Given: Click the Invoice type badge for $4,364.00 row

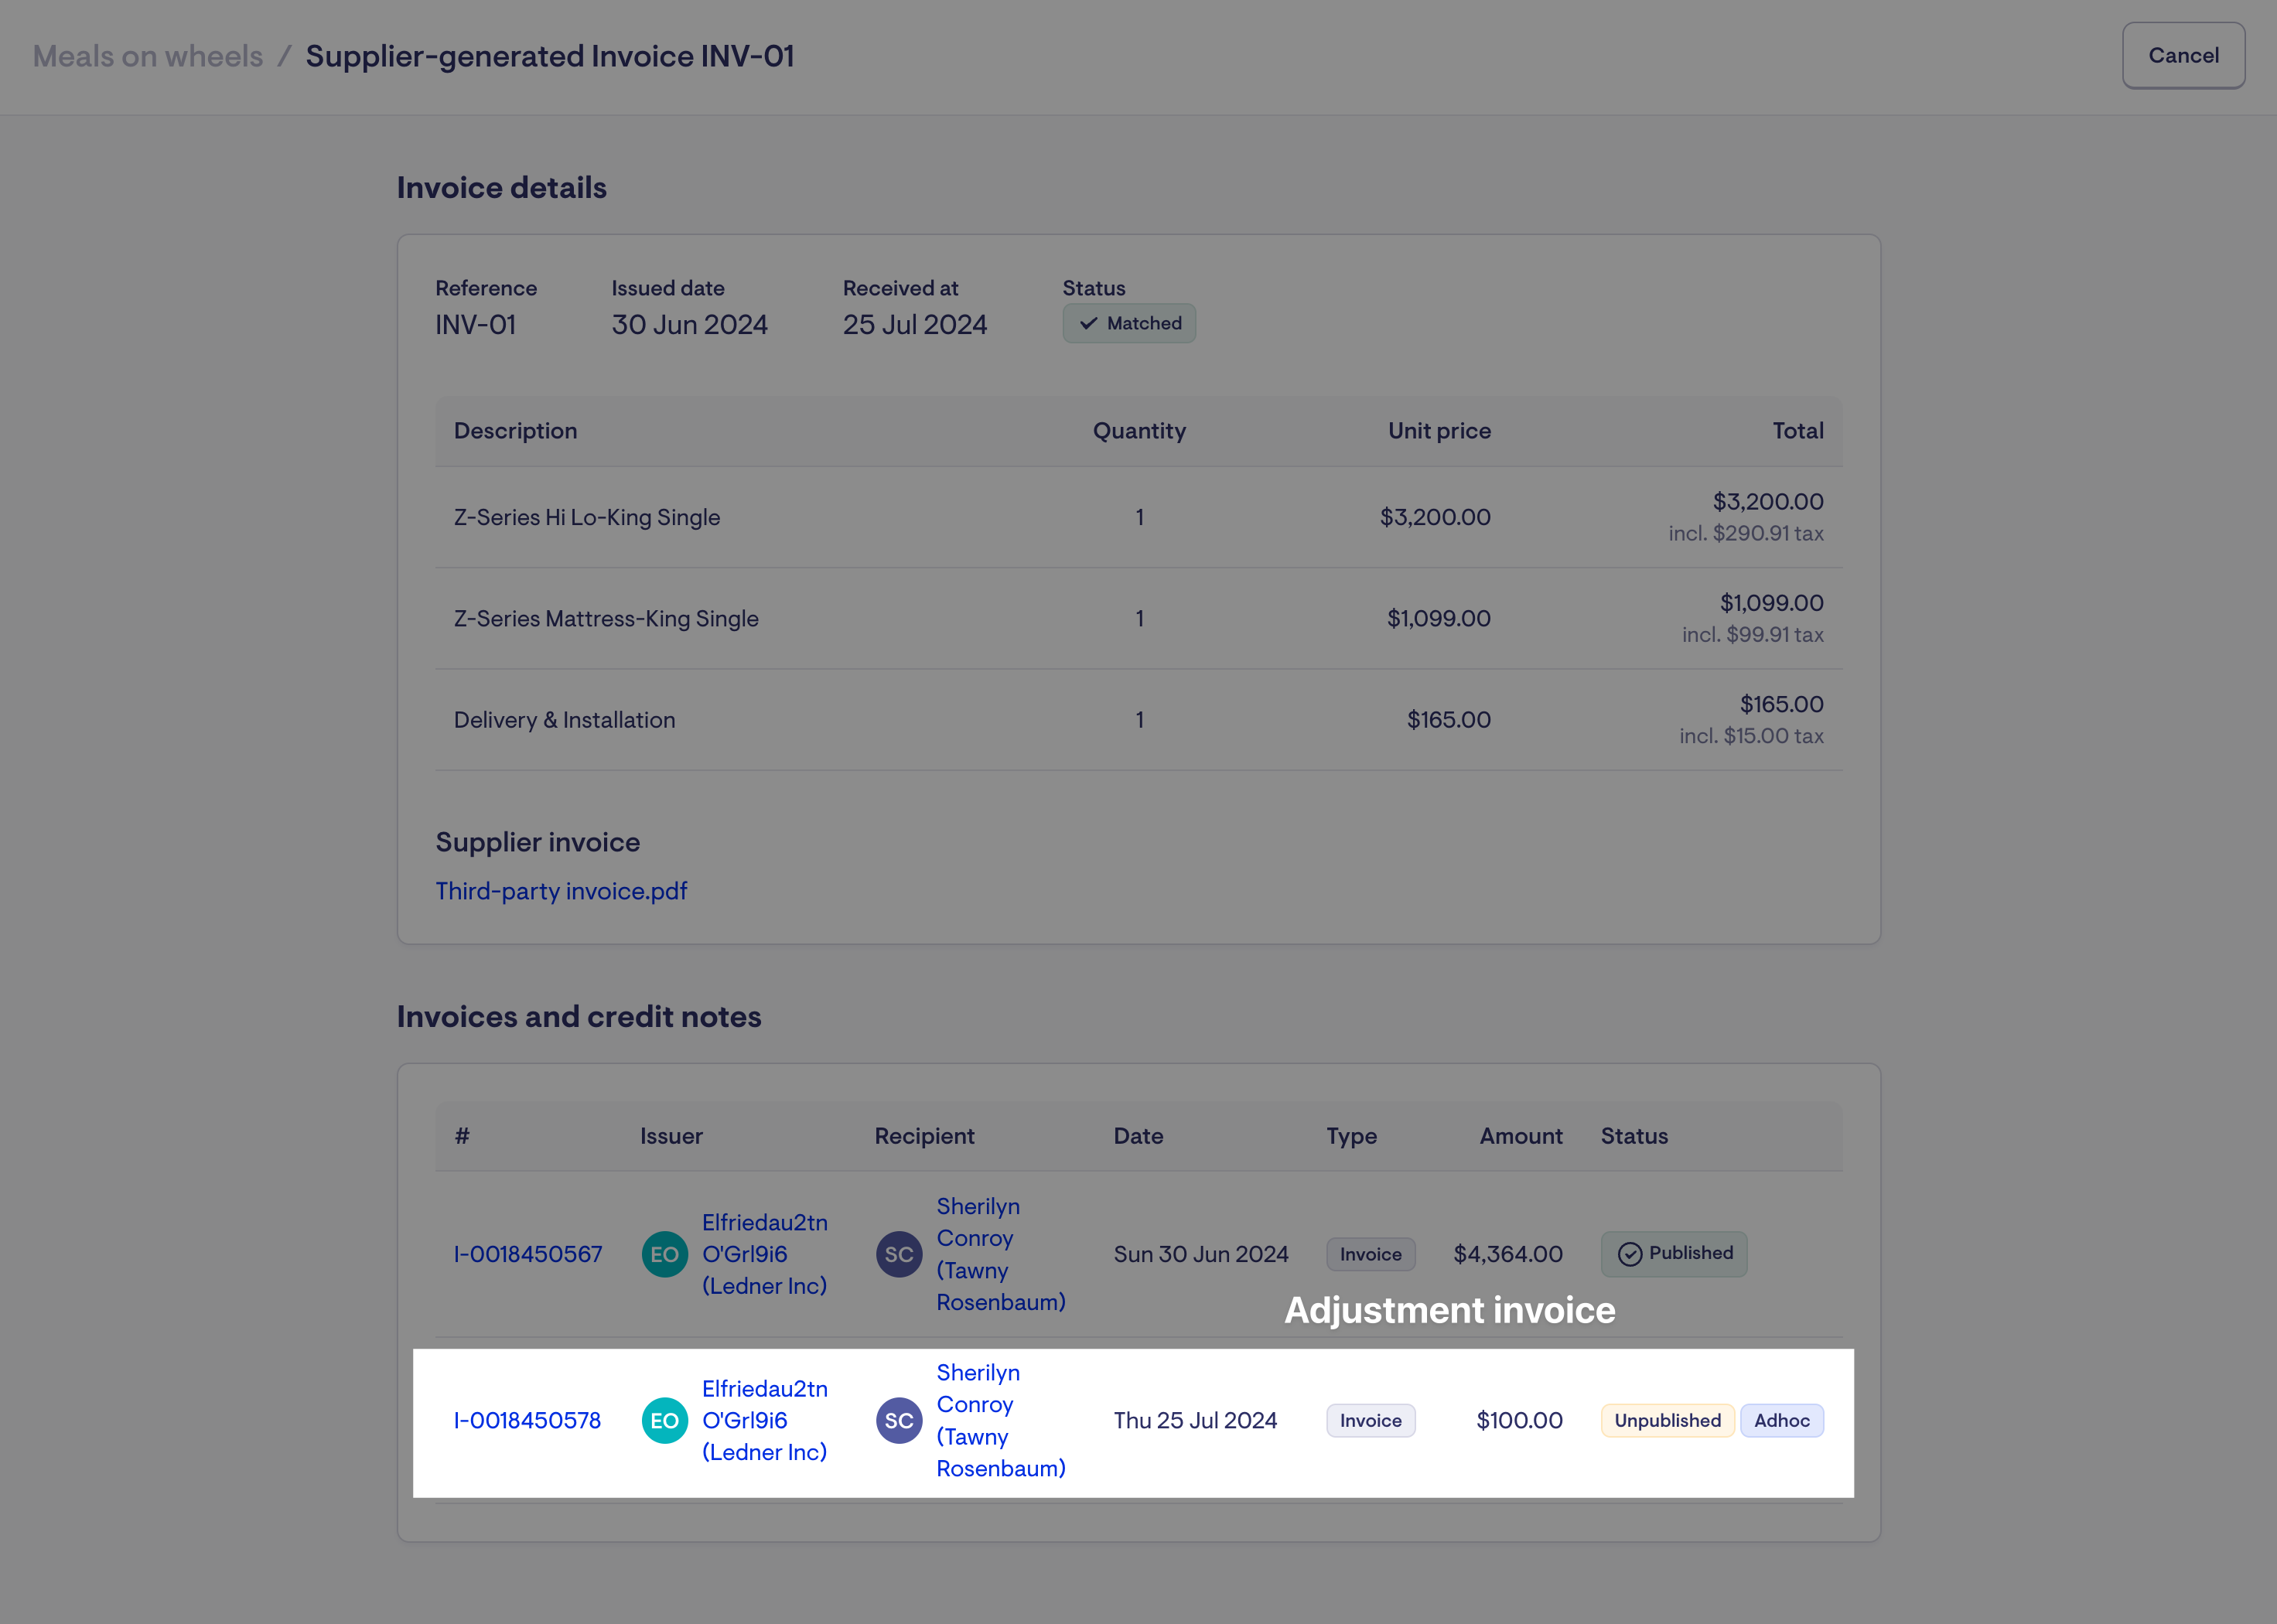Looking at the screenshot, I should [1370, 1254].
